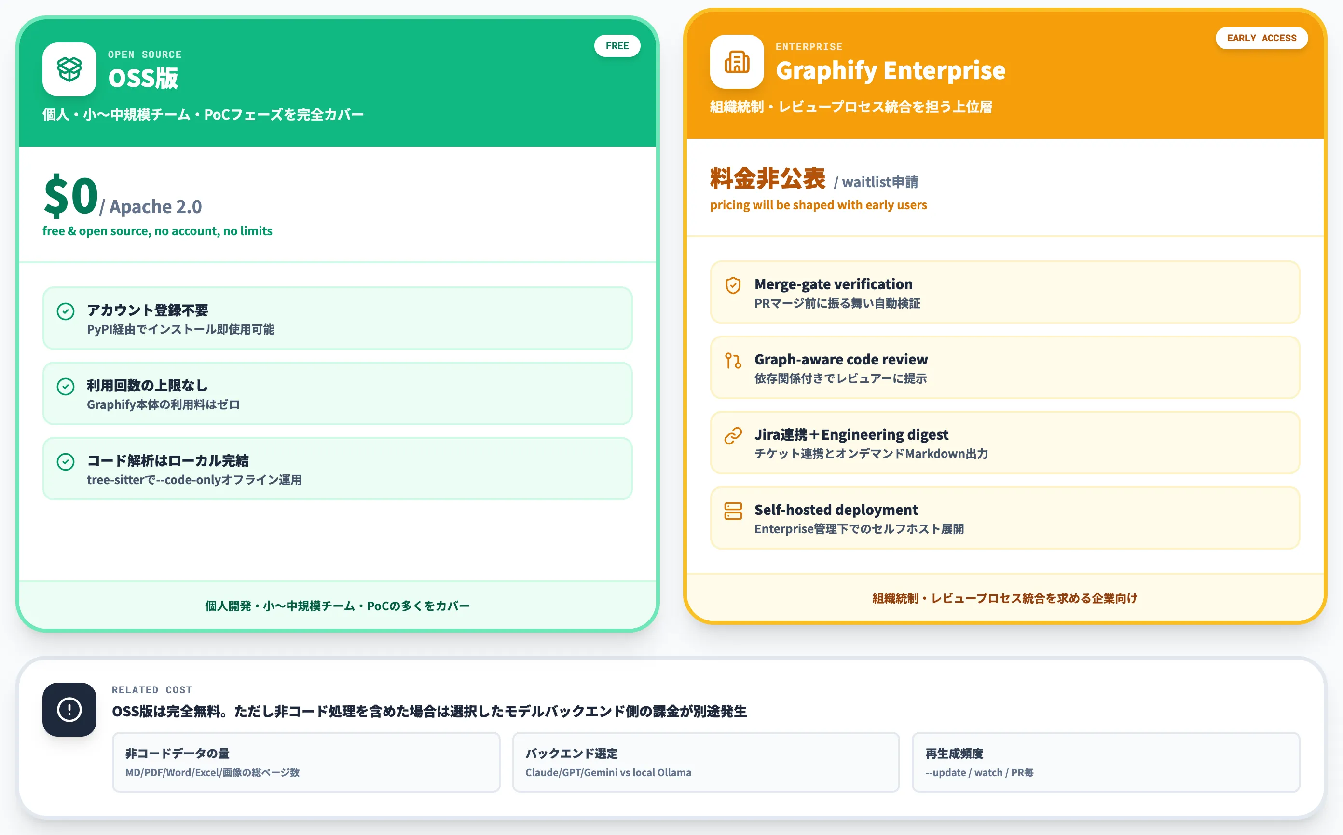Viewport: 1343px width, 835px height.
Task: Click 'チケット連携とオンデマンドMarkdown出力' text
Action: coord(871,453)
